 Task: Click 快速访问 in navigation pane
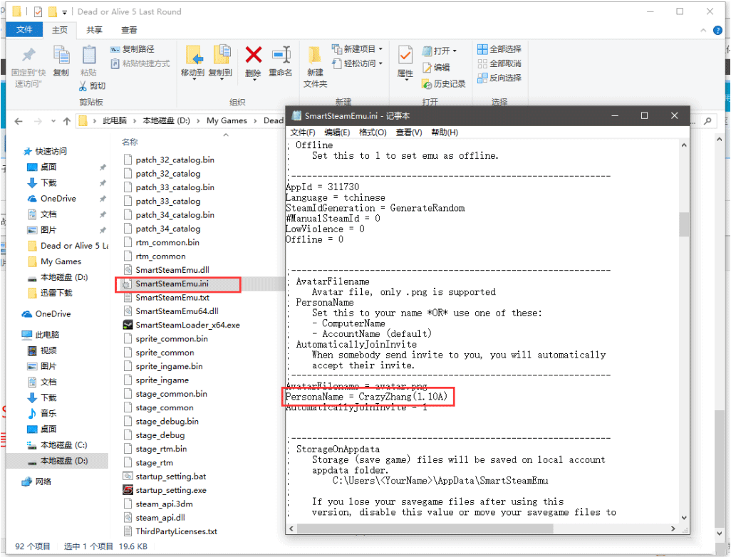(x=45, y=152)
